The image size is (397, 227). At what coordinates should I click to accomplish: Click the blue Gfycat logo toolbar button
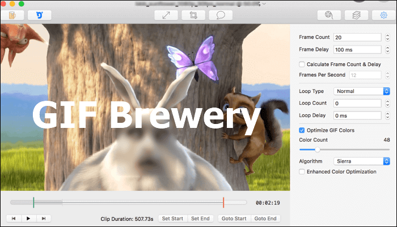tap(40, 15)
